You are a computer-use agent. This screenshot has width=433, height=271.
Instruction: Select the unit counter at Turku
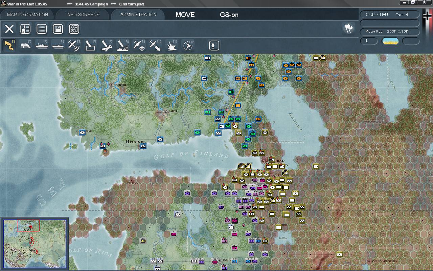tap(82, 132)
